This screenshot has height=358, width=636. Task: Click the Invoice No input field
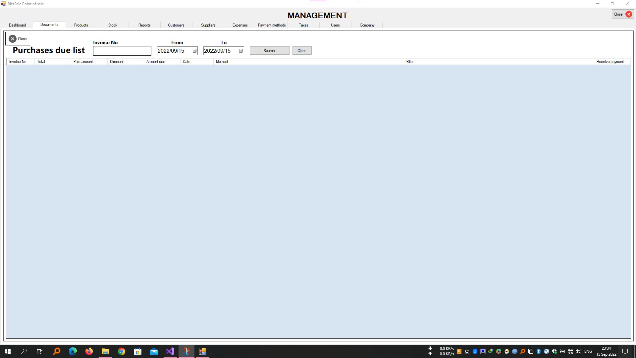[122, 51]
